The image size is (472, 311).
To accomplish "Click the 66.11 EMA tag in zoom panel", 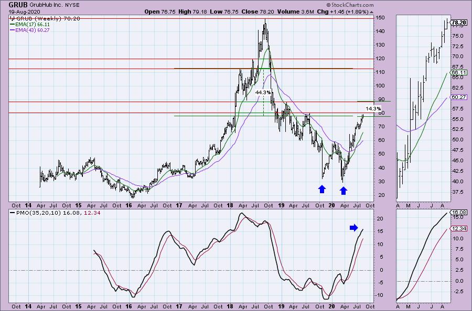I will (459, 73).
